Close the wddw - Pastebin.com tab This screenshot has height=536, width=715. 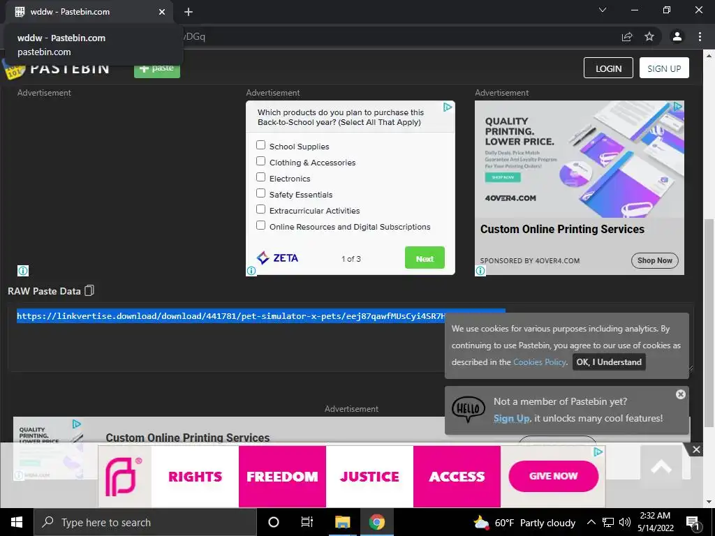coord(162,12)
